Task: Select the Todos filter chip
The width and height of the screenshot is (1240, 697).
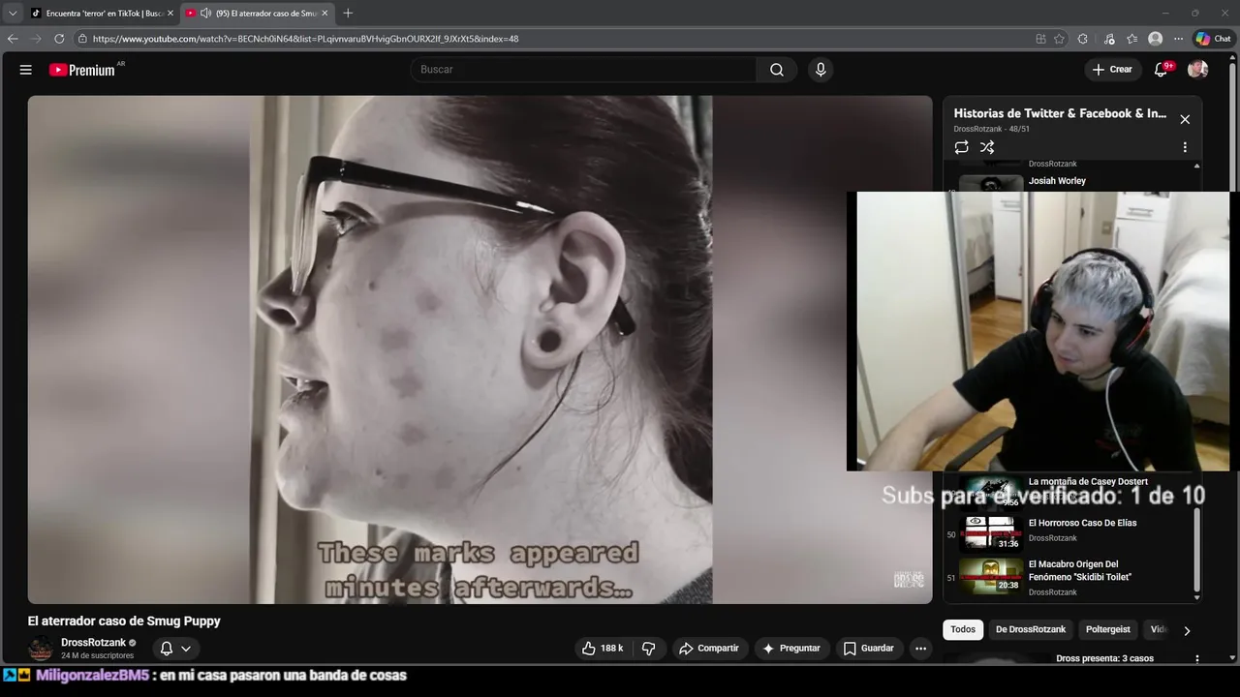Action: [x=963, y=629]
